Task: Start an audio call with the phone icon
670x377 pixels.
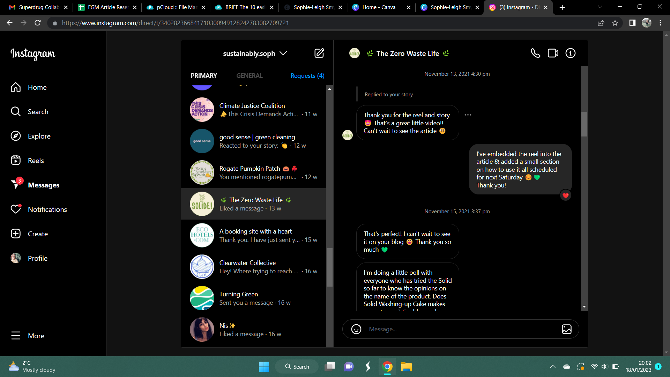Action: coord(535,53)
